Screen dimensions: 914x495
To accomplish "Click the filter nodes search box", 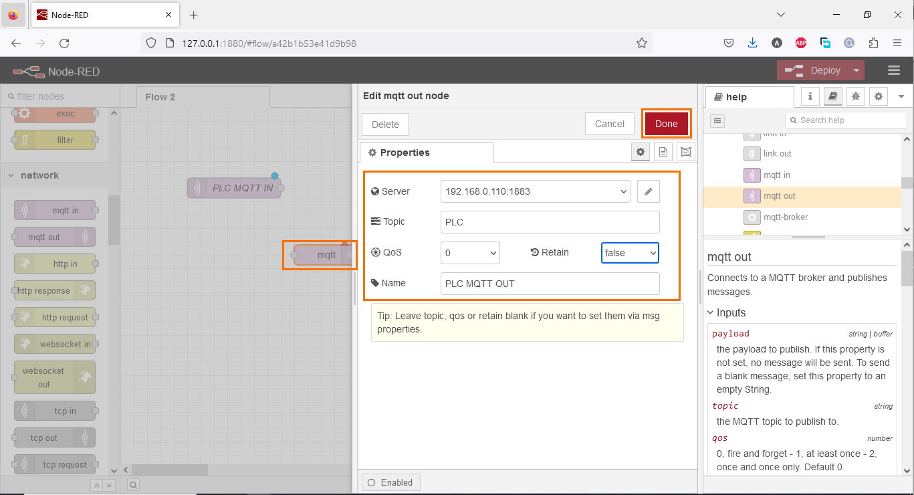I will click(60, 96).
